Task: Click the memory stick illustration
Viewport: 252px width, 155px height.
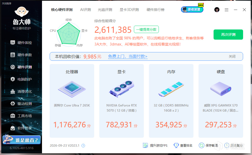Action: click(171, 89)
